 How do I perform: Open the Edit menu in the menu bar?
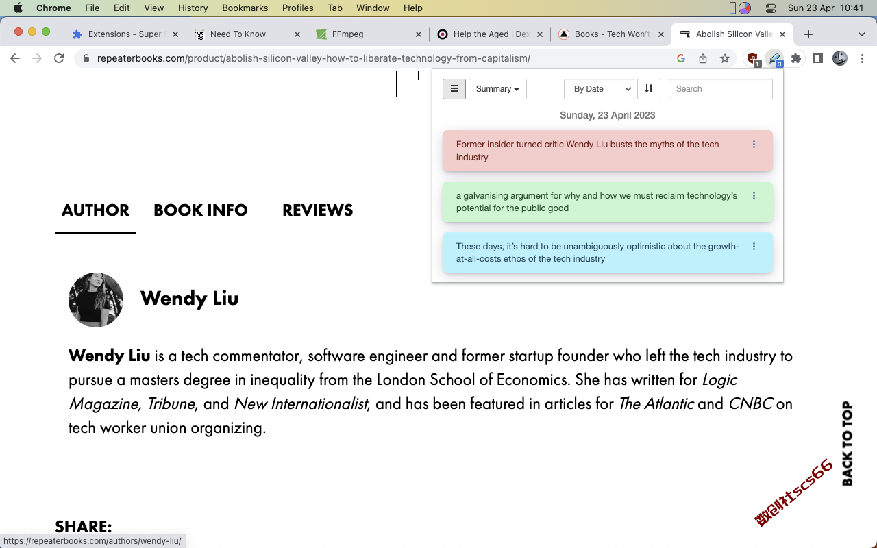(122, 8)
